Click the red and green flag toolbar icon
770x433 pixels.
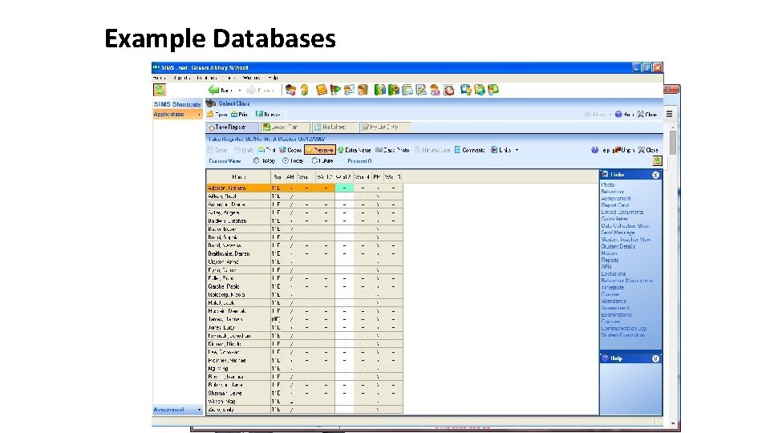coord(335,90)
